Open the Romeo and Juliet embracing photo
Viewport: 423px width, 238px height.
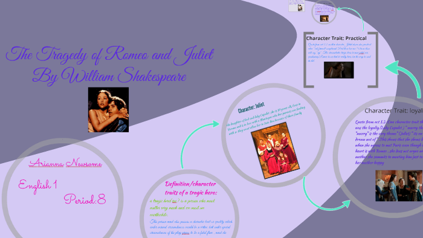click(x=108, y=110)
